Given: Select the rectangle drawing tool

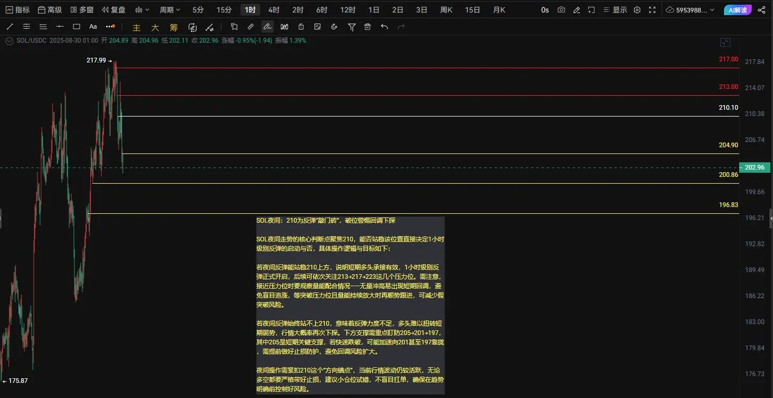Looking at the screenshot, I should point(77,27).
